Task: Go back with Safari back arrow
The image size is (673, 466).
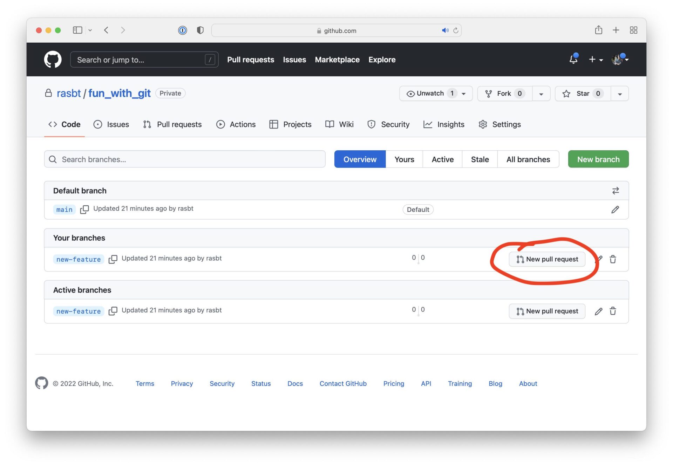Action: [x=106, y=30]
